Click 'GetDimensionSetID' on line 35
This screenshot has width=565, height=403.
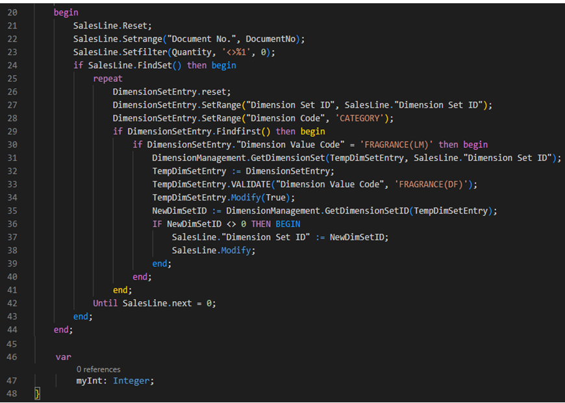pos(367,211)
